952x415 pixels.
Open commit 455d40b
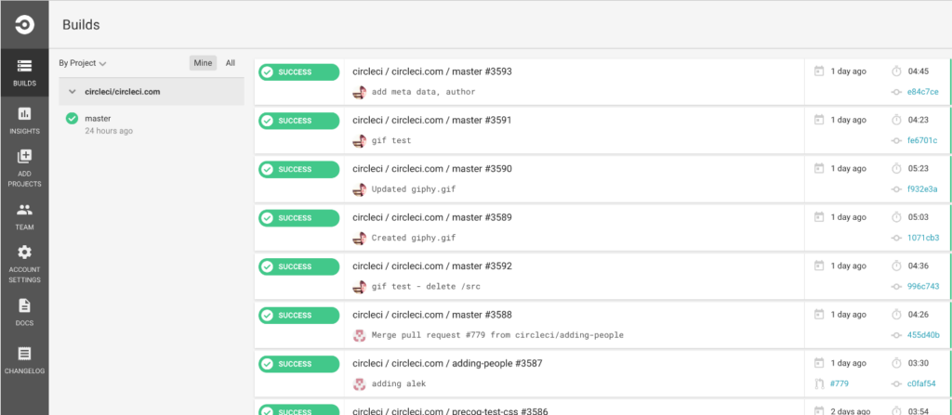[923, 335]
